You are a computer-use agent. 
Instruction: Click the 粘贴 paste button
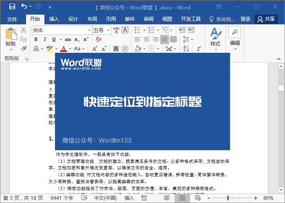coord(11,39)
